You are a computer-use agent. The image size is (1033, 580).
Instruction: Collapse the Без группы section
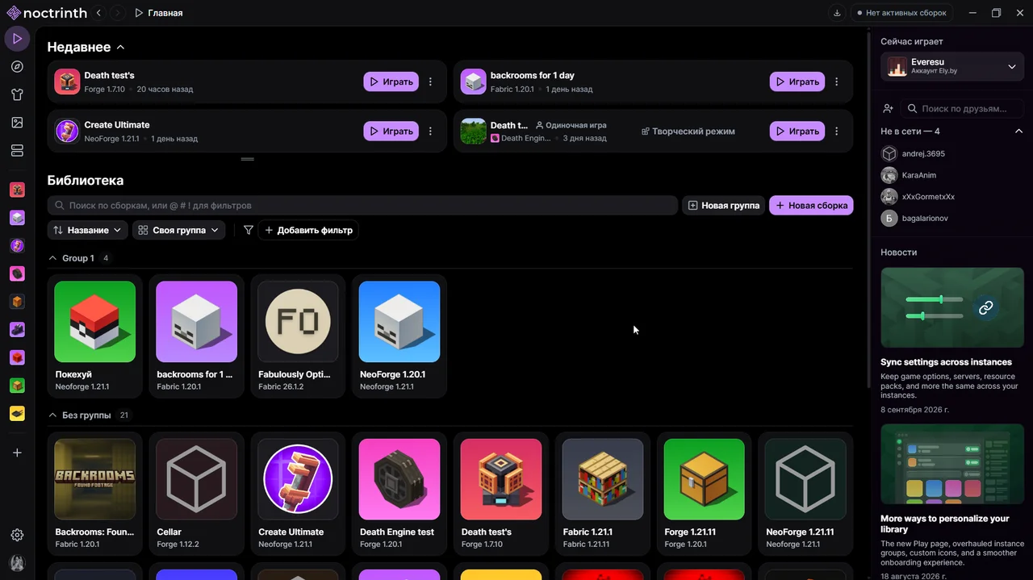pyautogui.click(x=53, y=415)
